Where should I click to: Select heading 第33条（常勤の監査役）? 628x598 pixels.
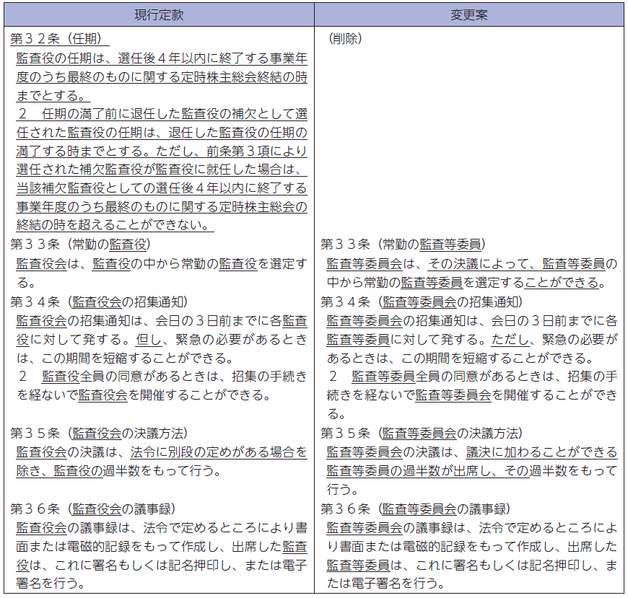pyautogui.click(x=81, y=244)
